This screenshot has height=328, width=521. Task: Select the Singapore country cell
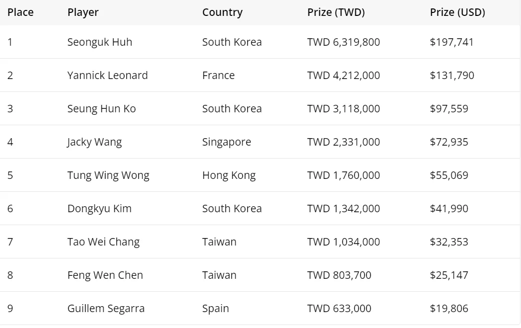click(226, 142)
